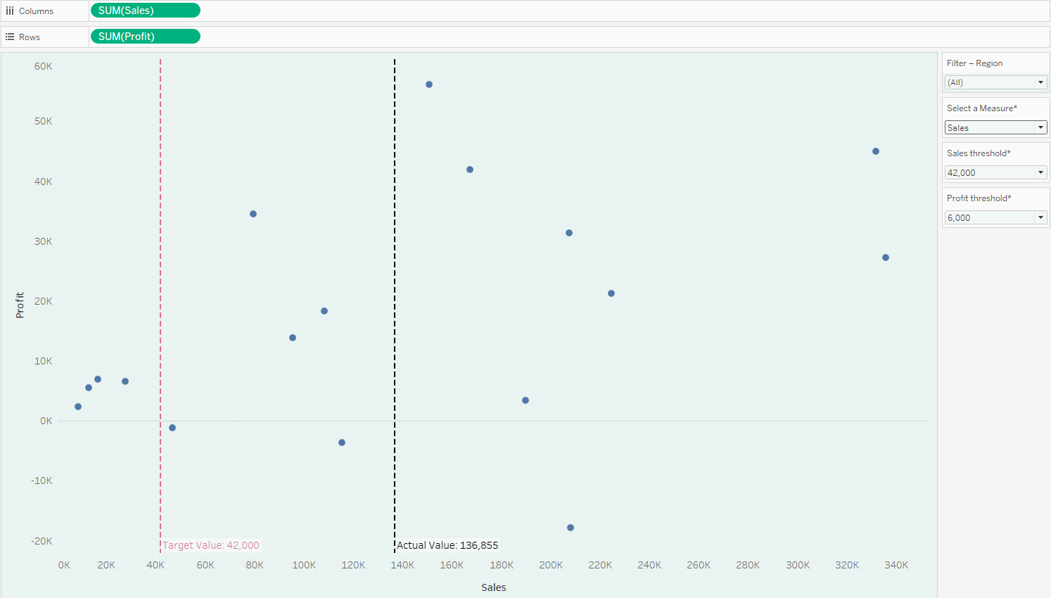
Task: Select the lowest data point near -18K profit
Action: tap(571, 528)
